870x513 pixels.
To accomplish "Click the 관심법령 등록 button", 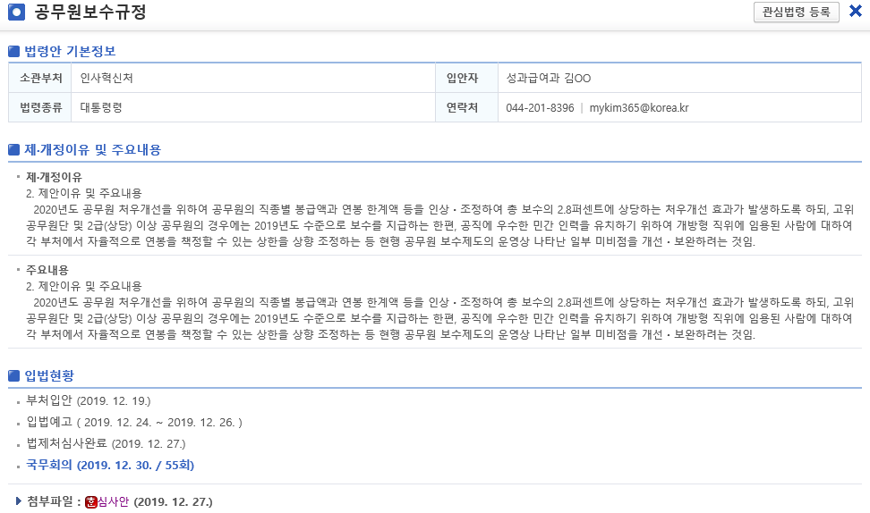I will 797,13.
